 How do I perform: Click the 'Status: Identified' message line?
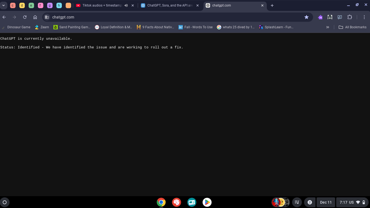point(92,47)
